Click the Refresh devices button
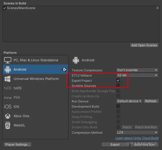 click(151, 101)
